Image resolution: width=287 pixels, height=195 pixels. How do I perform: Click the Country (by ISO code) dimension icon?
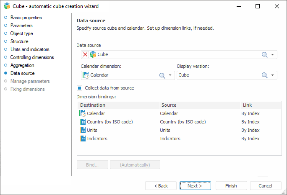pos(83,122)
